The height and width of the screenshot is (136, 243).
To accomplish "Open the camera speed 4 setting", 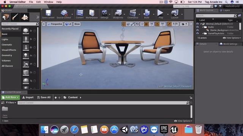I will pos(184,24).
